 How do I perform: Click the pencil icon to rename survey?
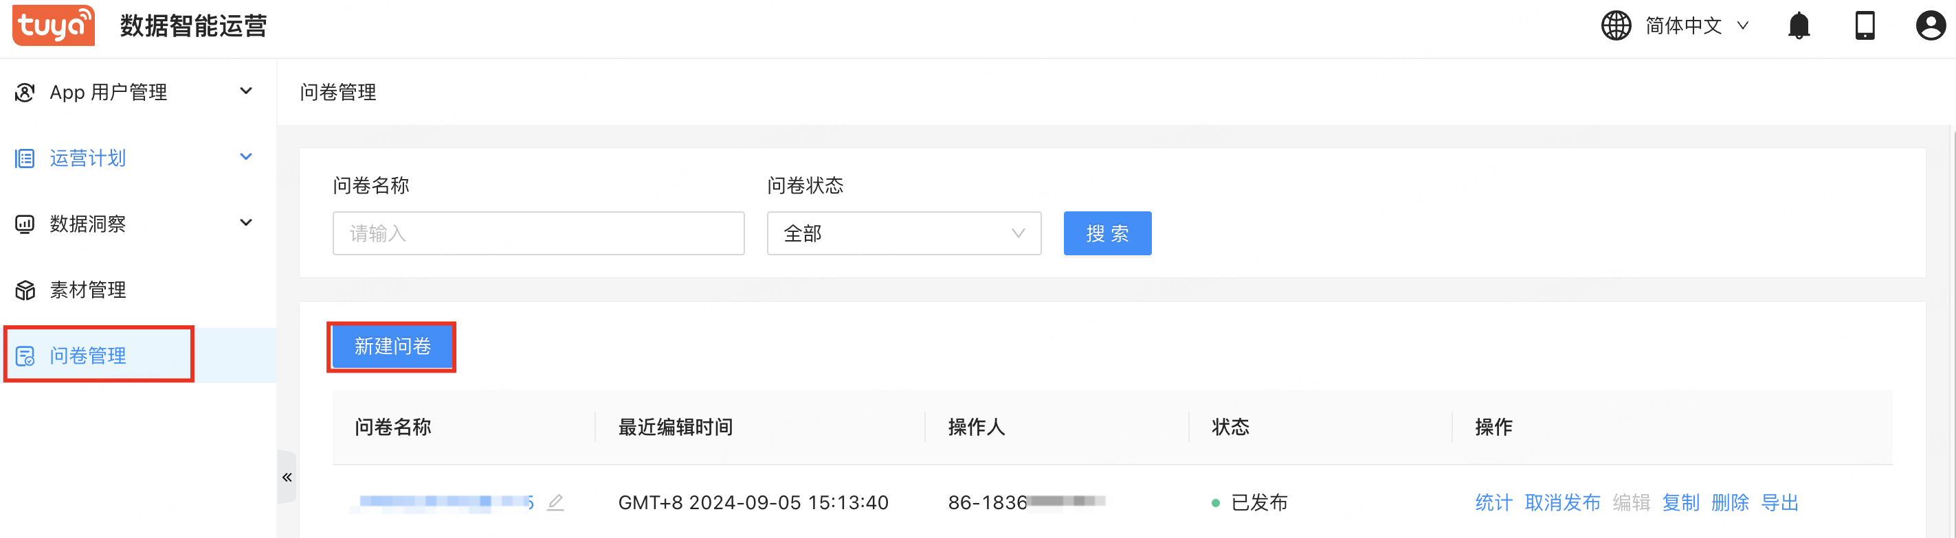click(555, 502)
